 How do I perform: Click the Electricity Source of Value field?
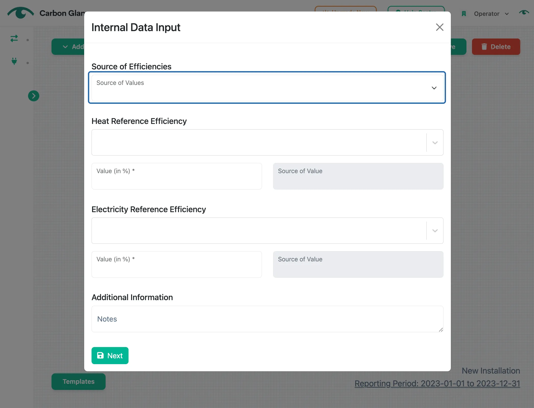pos(358,264)
